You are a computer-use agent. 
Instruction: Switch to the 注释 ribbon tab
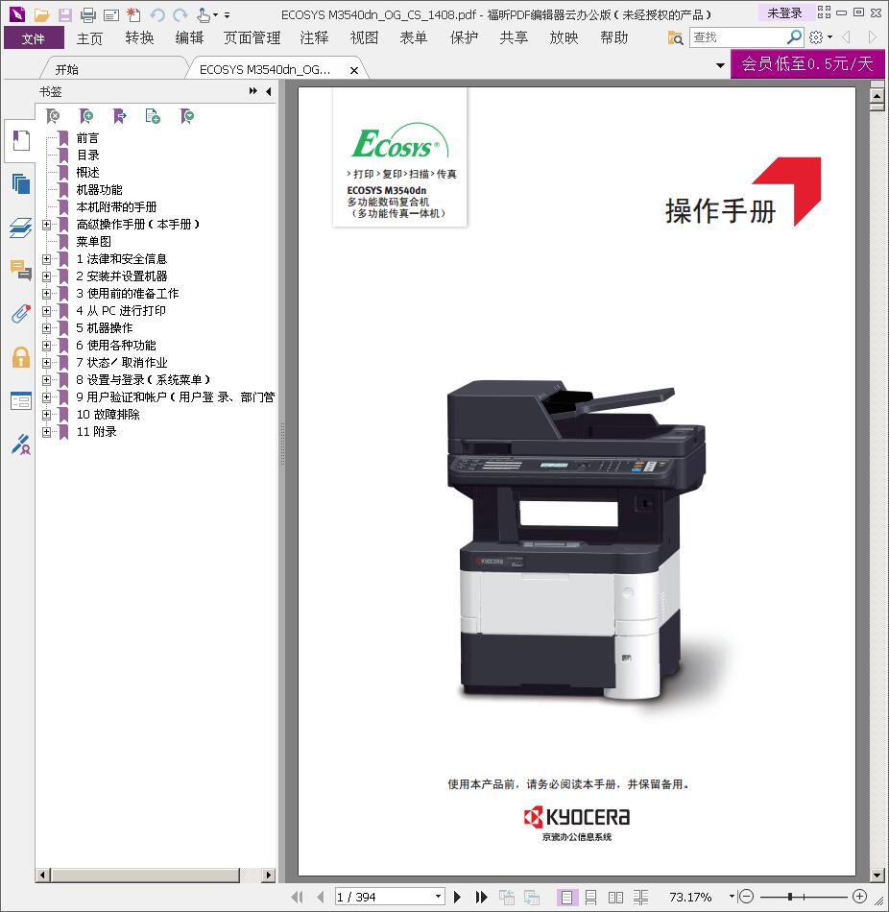click(x=314, y=38)
